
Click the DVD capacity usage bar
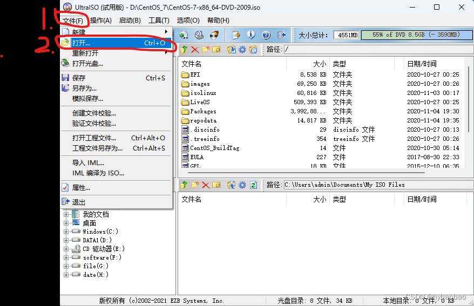pyautogui.click(x=411, y=35)
